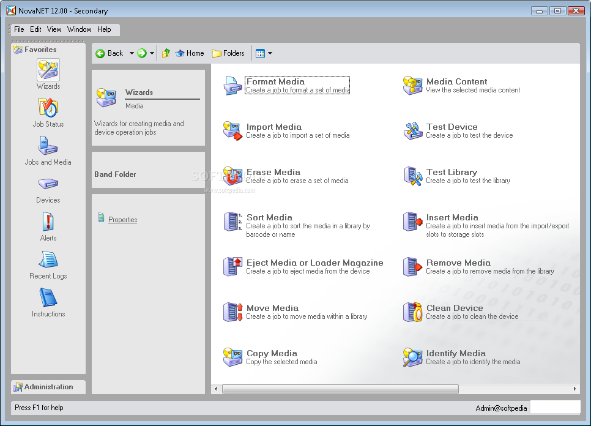Click the Test Library wizard icon
Screen dimensions: 591x426
[412, 176]
